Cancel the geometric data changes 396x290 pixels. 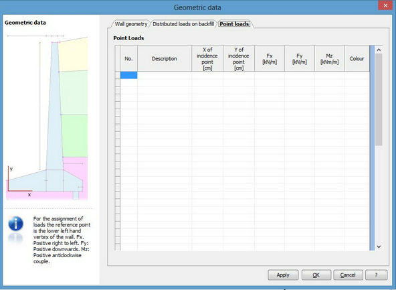pos(348,275)
